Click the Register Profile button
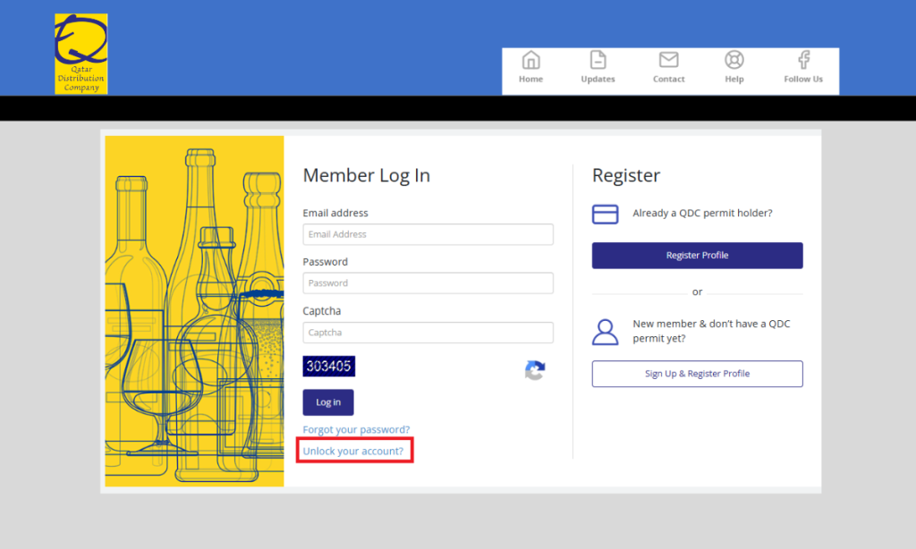916x549 pixels. 697,256
